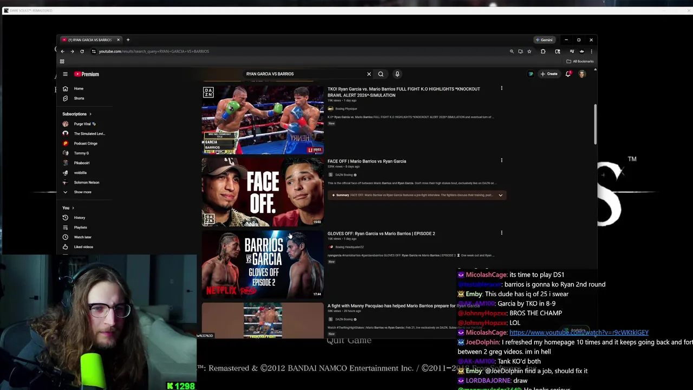Open the account avatar menu

582,74
